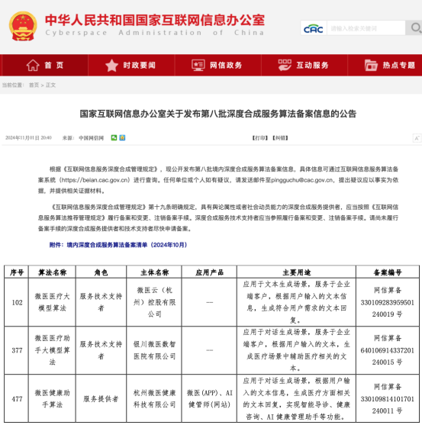This screenshot has width=422, height=425.
Task: Click the monitor icon for 网信政务
Action: click(x=198, y=66)
